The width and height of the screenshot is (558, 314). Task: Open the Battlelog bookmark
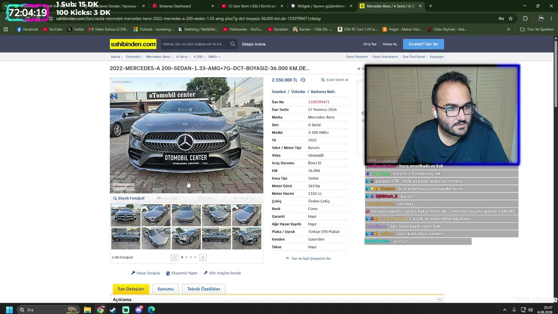pyautogui.click(x=197, y=29)
